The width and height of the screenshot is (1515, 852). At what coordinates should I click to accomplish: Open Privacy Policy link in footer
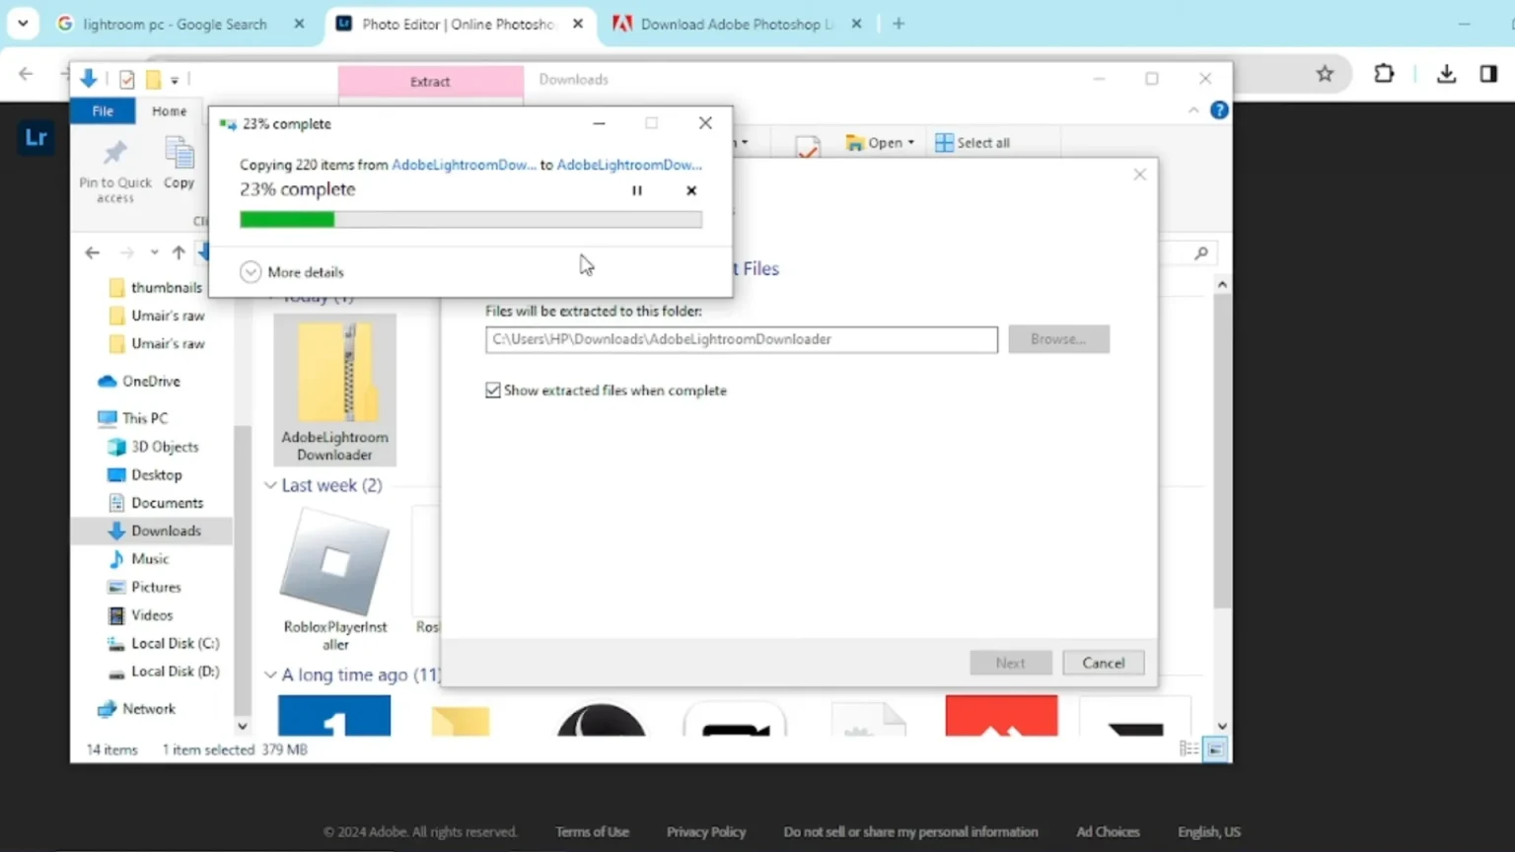tap(705, 831)
